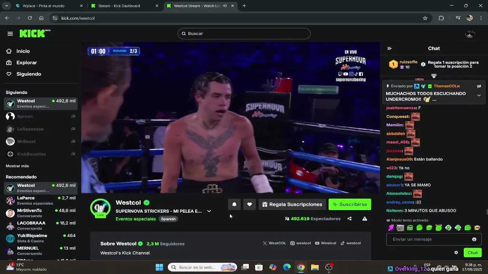The height and width of the screenshot is (274, 488).
Task: Reload the page
Action: pyautogui.click(x=30, y=18)
